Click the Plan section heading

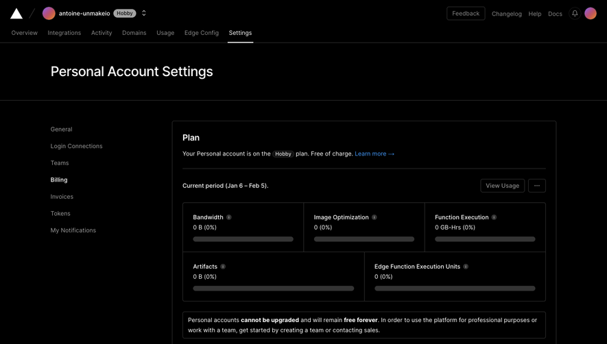(191, 138)
